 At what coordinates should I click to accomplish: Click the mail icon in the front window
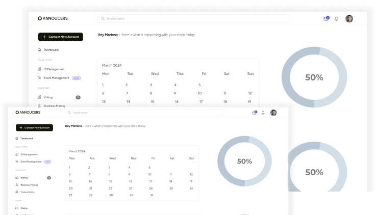point(254,113)
